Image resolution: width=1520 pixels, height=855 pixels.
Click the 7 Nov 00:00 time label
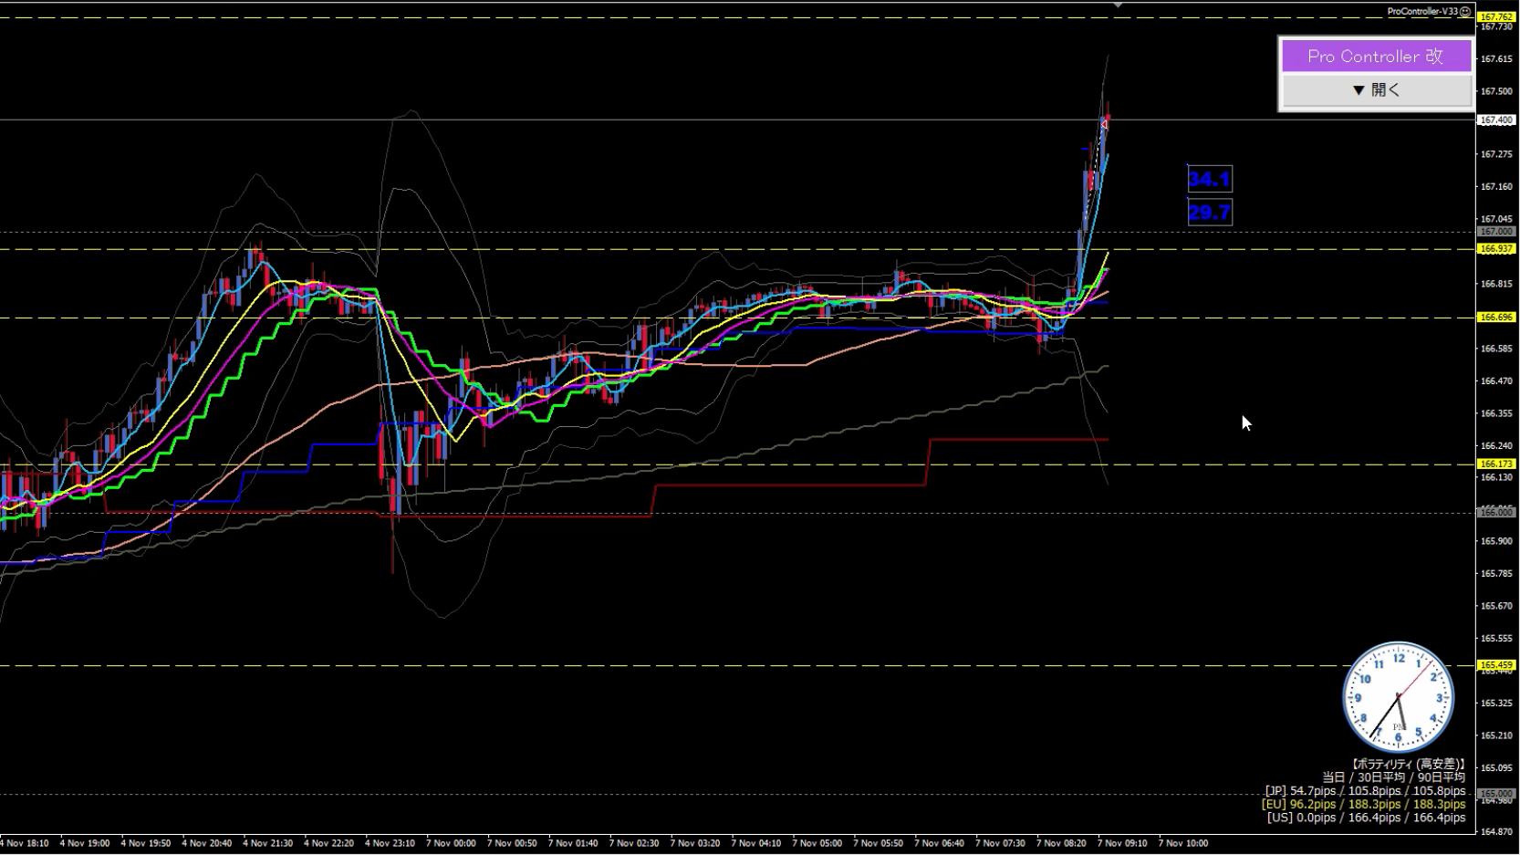coord(452,843)
